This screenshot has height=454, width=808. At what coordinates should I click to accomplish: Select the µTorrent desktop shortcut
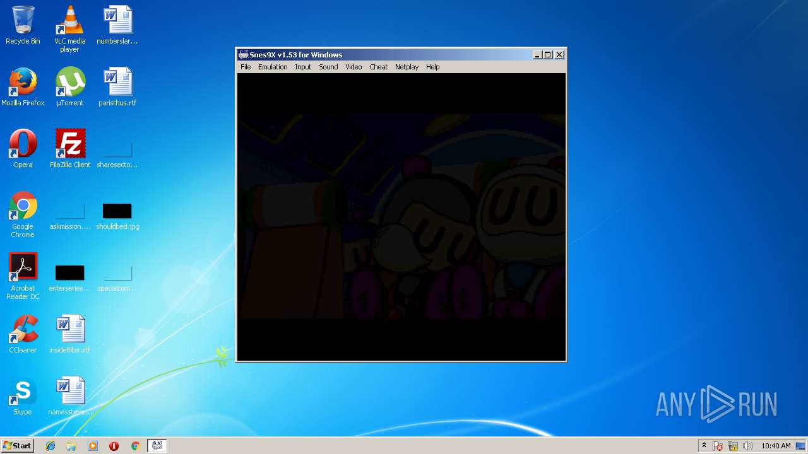coord(69,87)
